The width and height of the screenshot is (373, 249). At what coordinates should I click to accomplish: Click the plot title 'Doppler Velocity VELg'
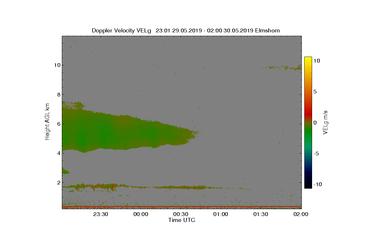click(122, 31)
